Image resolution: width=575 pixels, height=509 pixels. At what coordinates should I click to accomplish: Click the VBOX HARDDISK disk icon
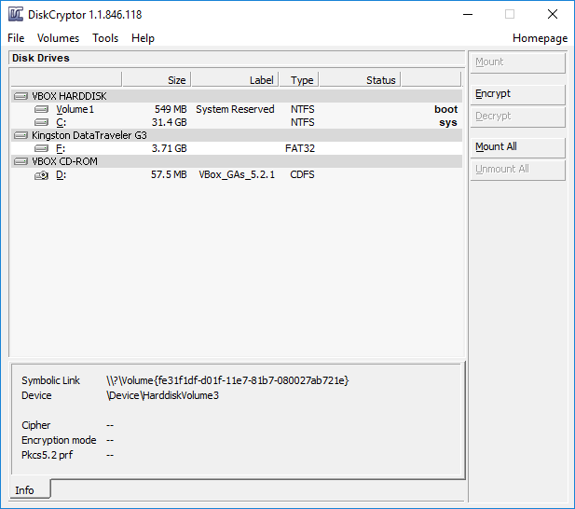point(21,96)
